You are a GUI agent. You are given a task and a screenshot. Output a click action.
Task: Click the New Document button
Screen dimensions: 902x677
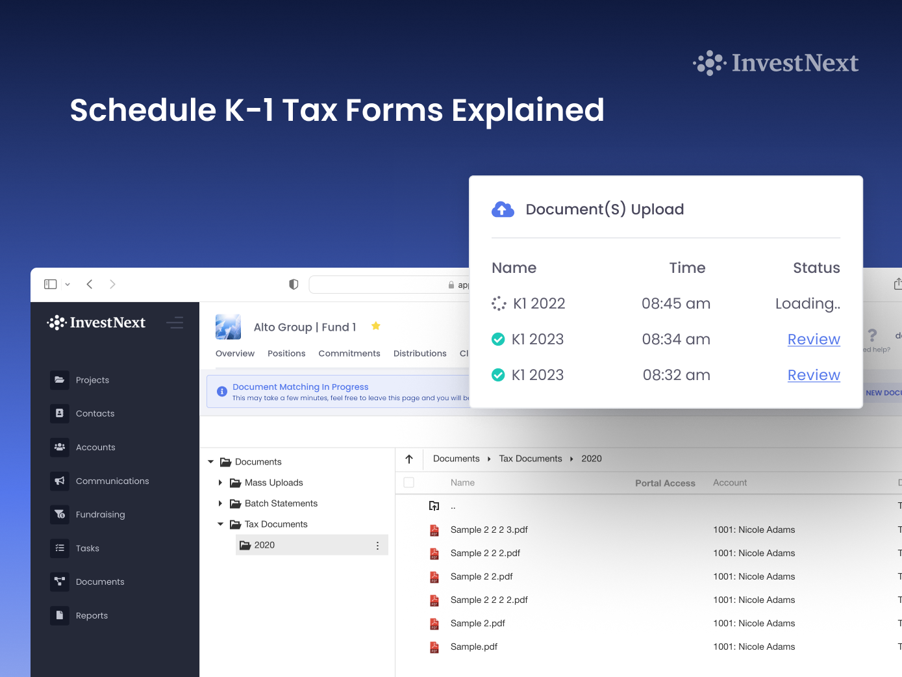point(883,393)
